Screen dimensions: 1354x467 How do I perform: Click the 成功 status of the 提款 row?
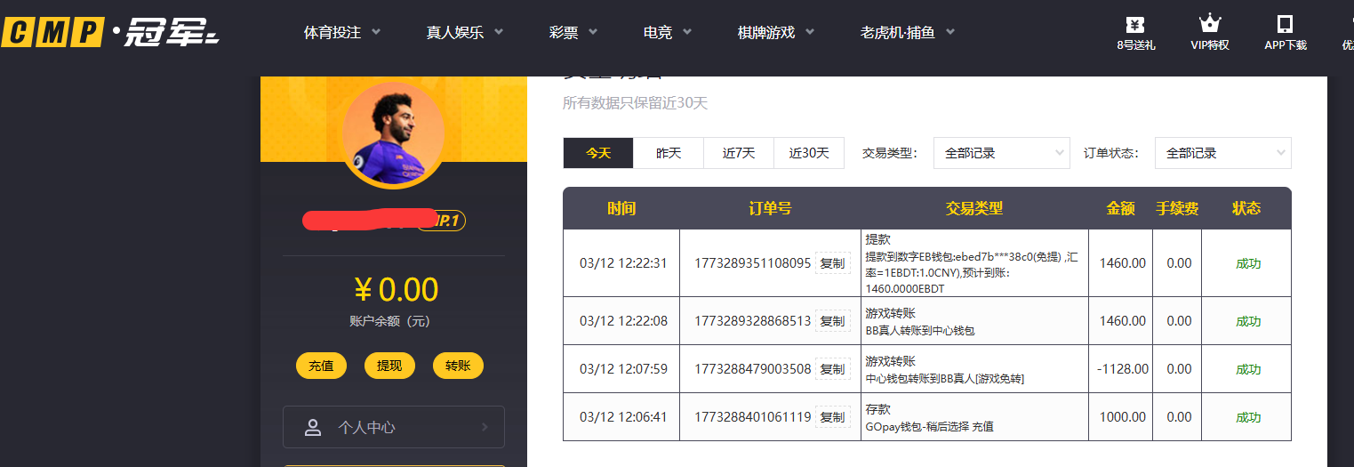1248,263
